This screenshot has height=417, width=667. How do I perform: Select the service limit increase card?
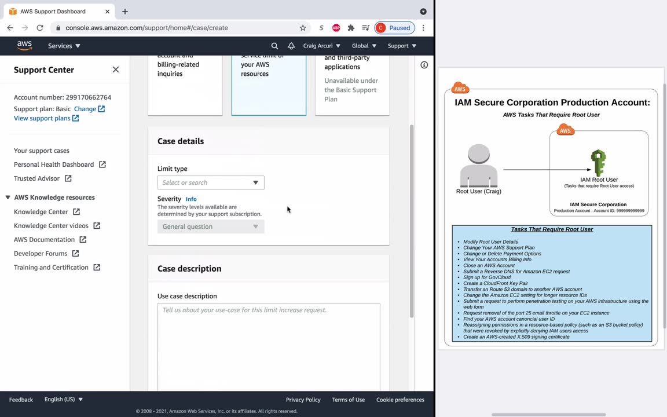click(x=269, y=85)
